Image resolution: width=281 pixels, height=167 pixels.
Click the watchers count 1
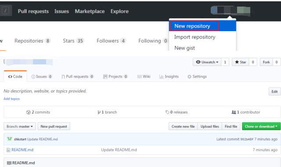pos(225,62)
